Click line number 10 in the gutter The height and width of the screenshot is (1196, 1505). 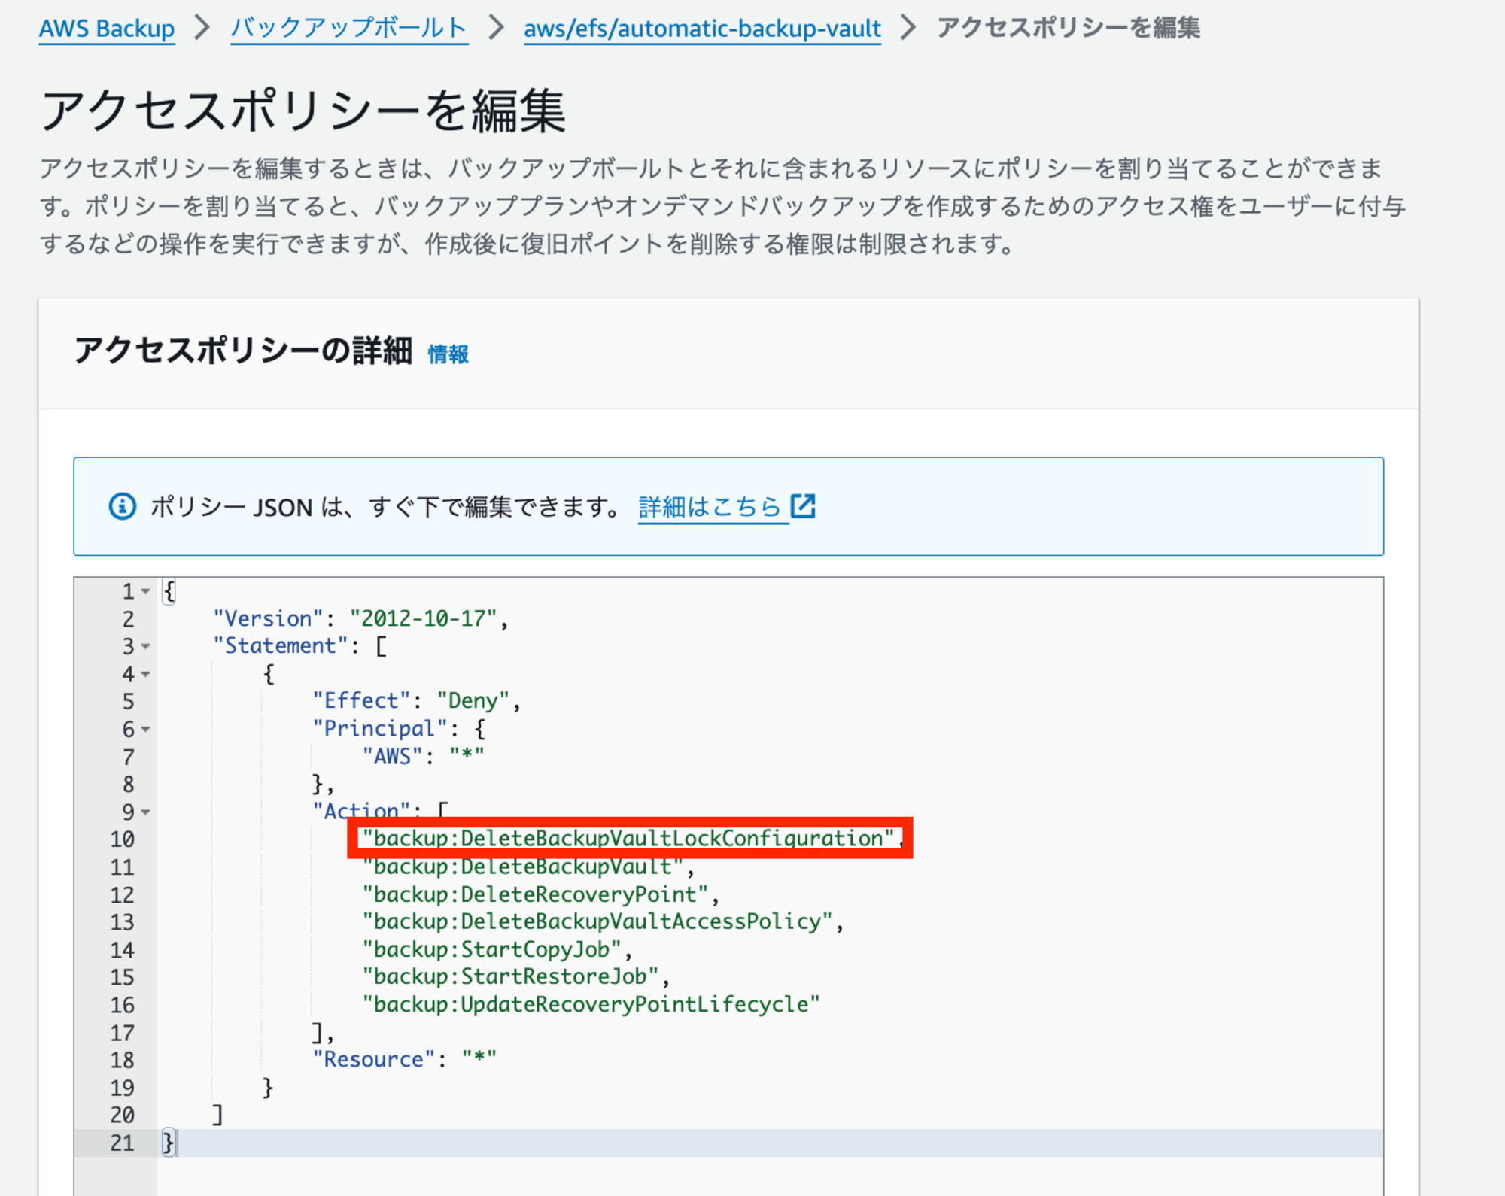(x=123, y=839)
